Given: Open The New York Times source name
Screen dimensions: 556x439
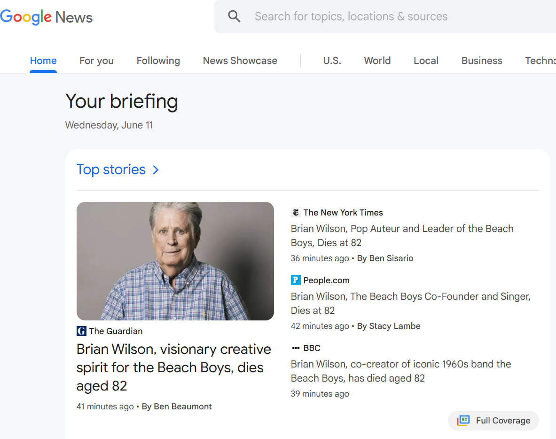Looking at the screenshot, I should [x=343, y=213].
